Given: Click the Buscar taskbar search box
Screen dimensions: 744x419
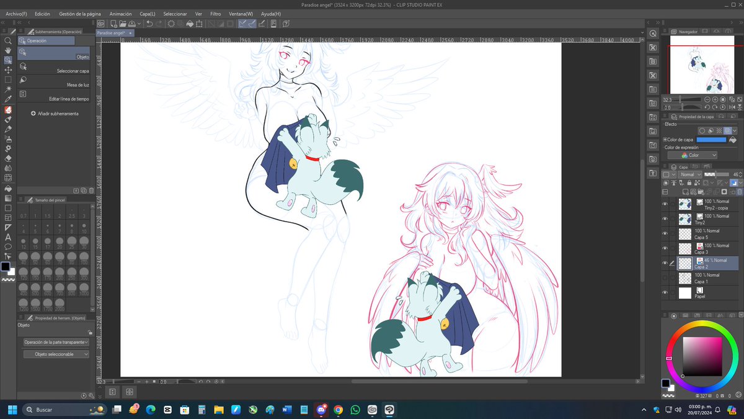Looking at the screenshot, I should 65,410.
